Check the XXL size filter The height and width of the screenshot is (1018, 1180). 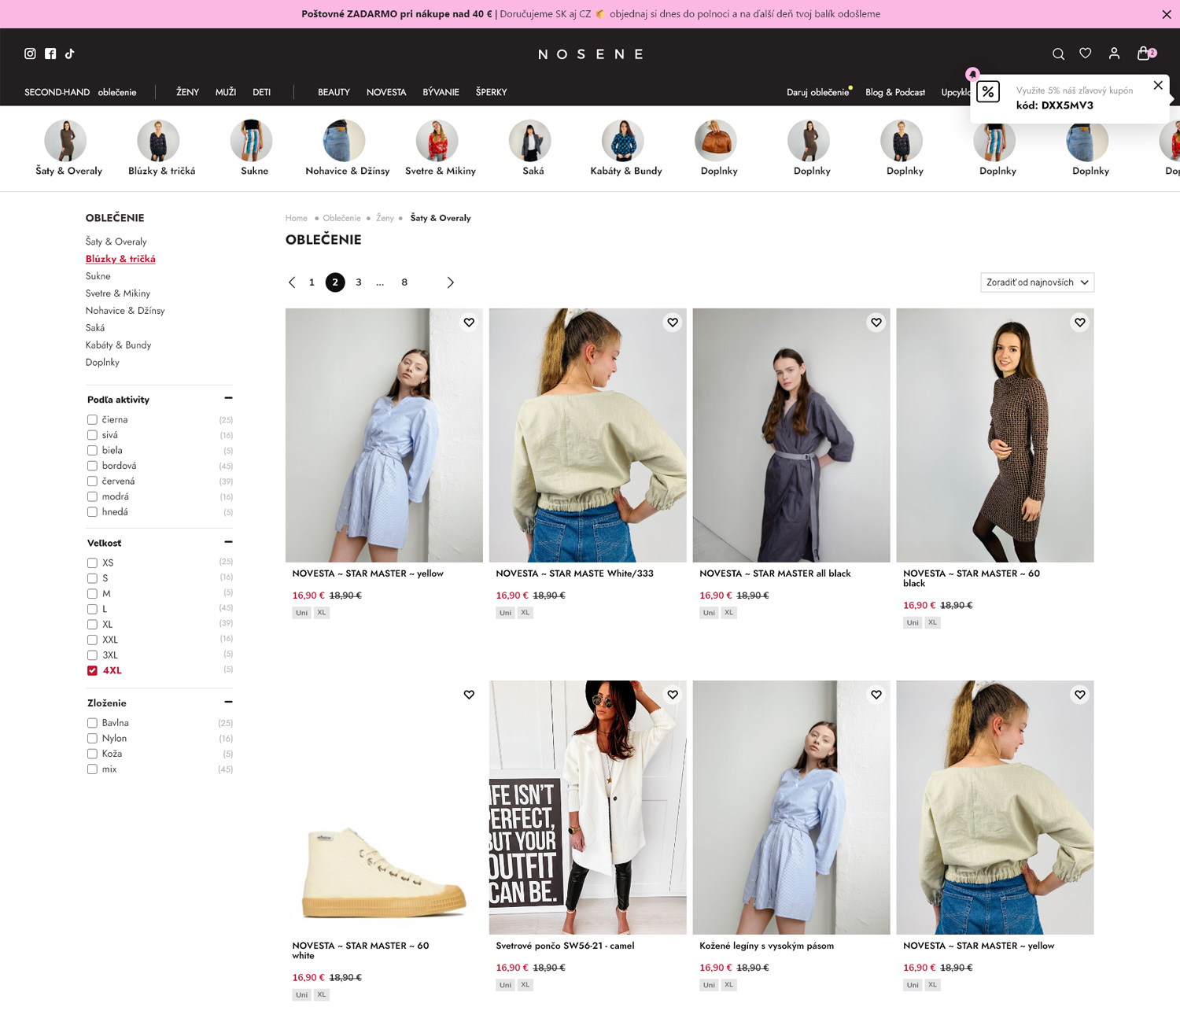pos(92,640)
